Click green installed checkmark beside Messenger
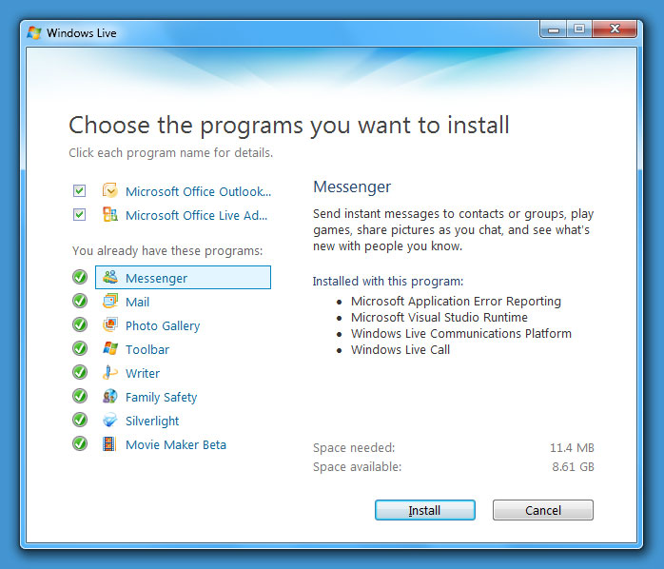This screenshot has height=569, width=664. [x=80, y=277]
